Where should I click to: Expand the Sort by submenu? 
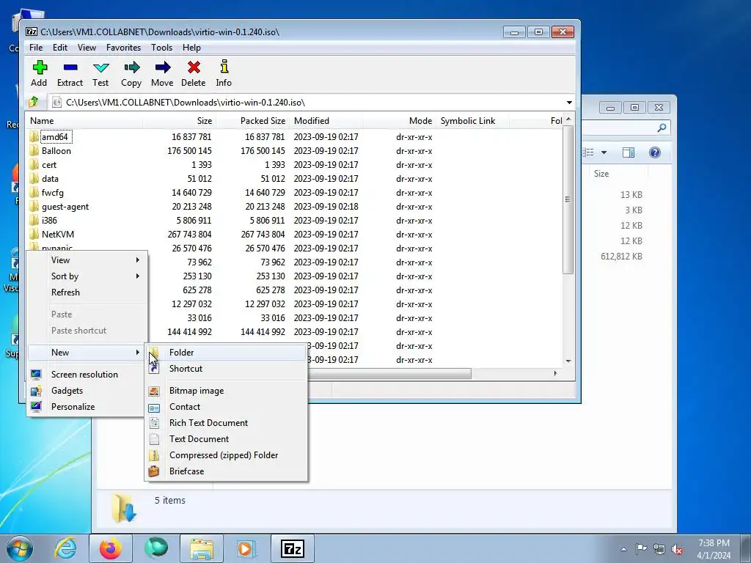pyautogui.click(x=87, y=276)
